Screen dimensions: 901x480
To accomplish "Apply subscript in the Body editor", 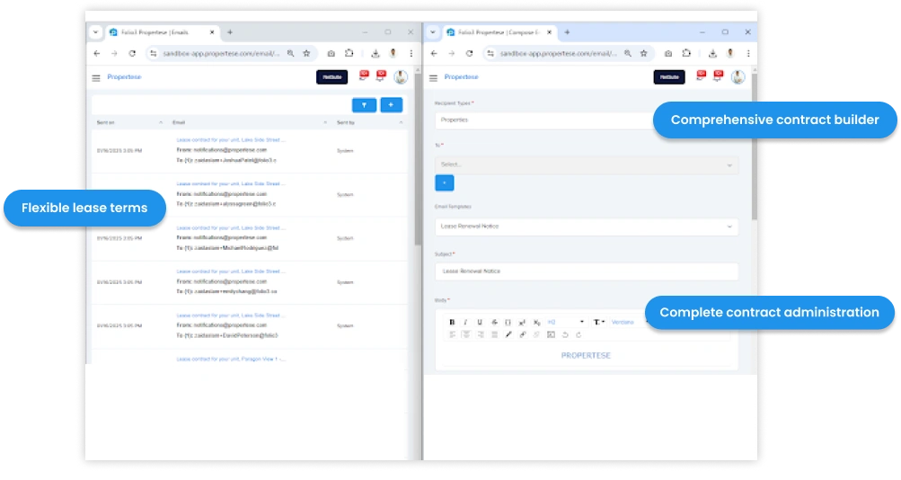I will coord(536,323).
